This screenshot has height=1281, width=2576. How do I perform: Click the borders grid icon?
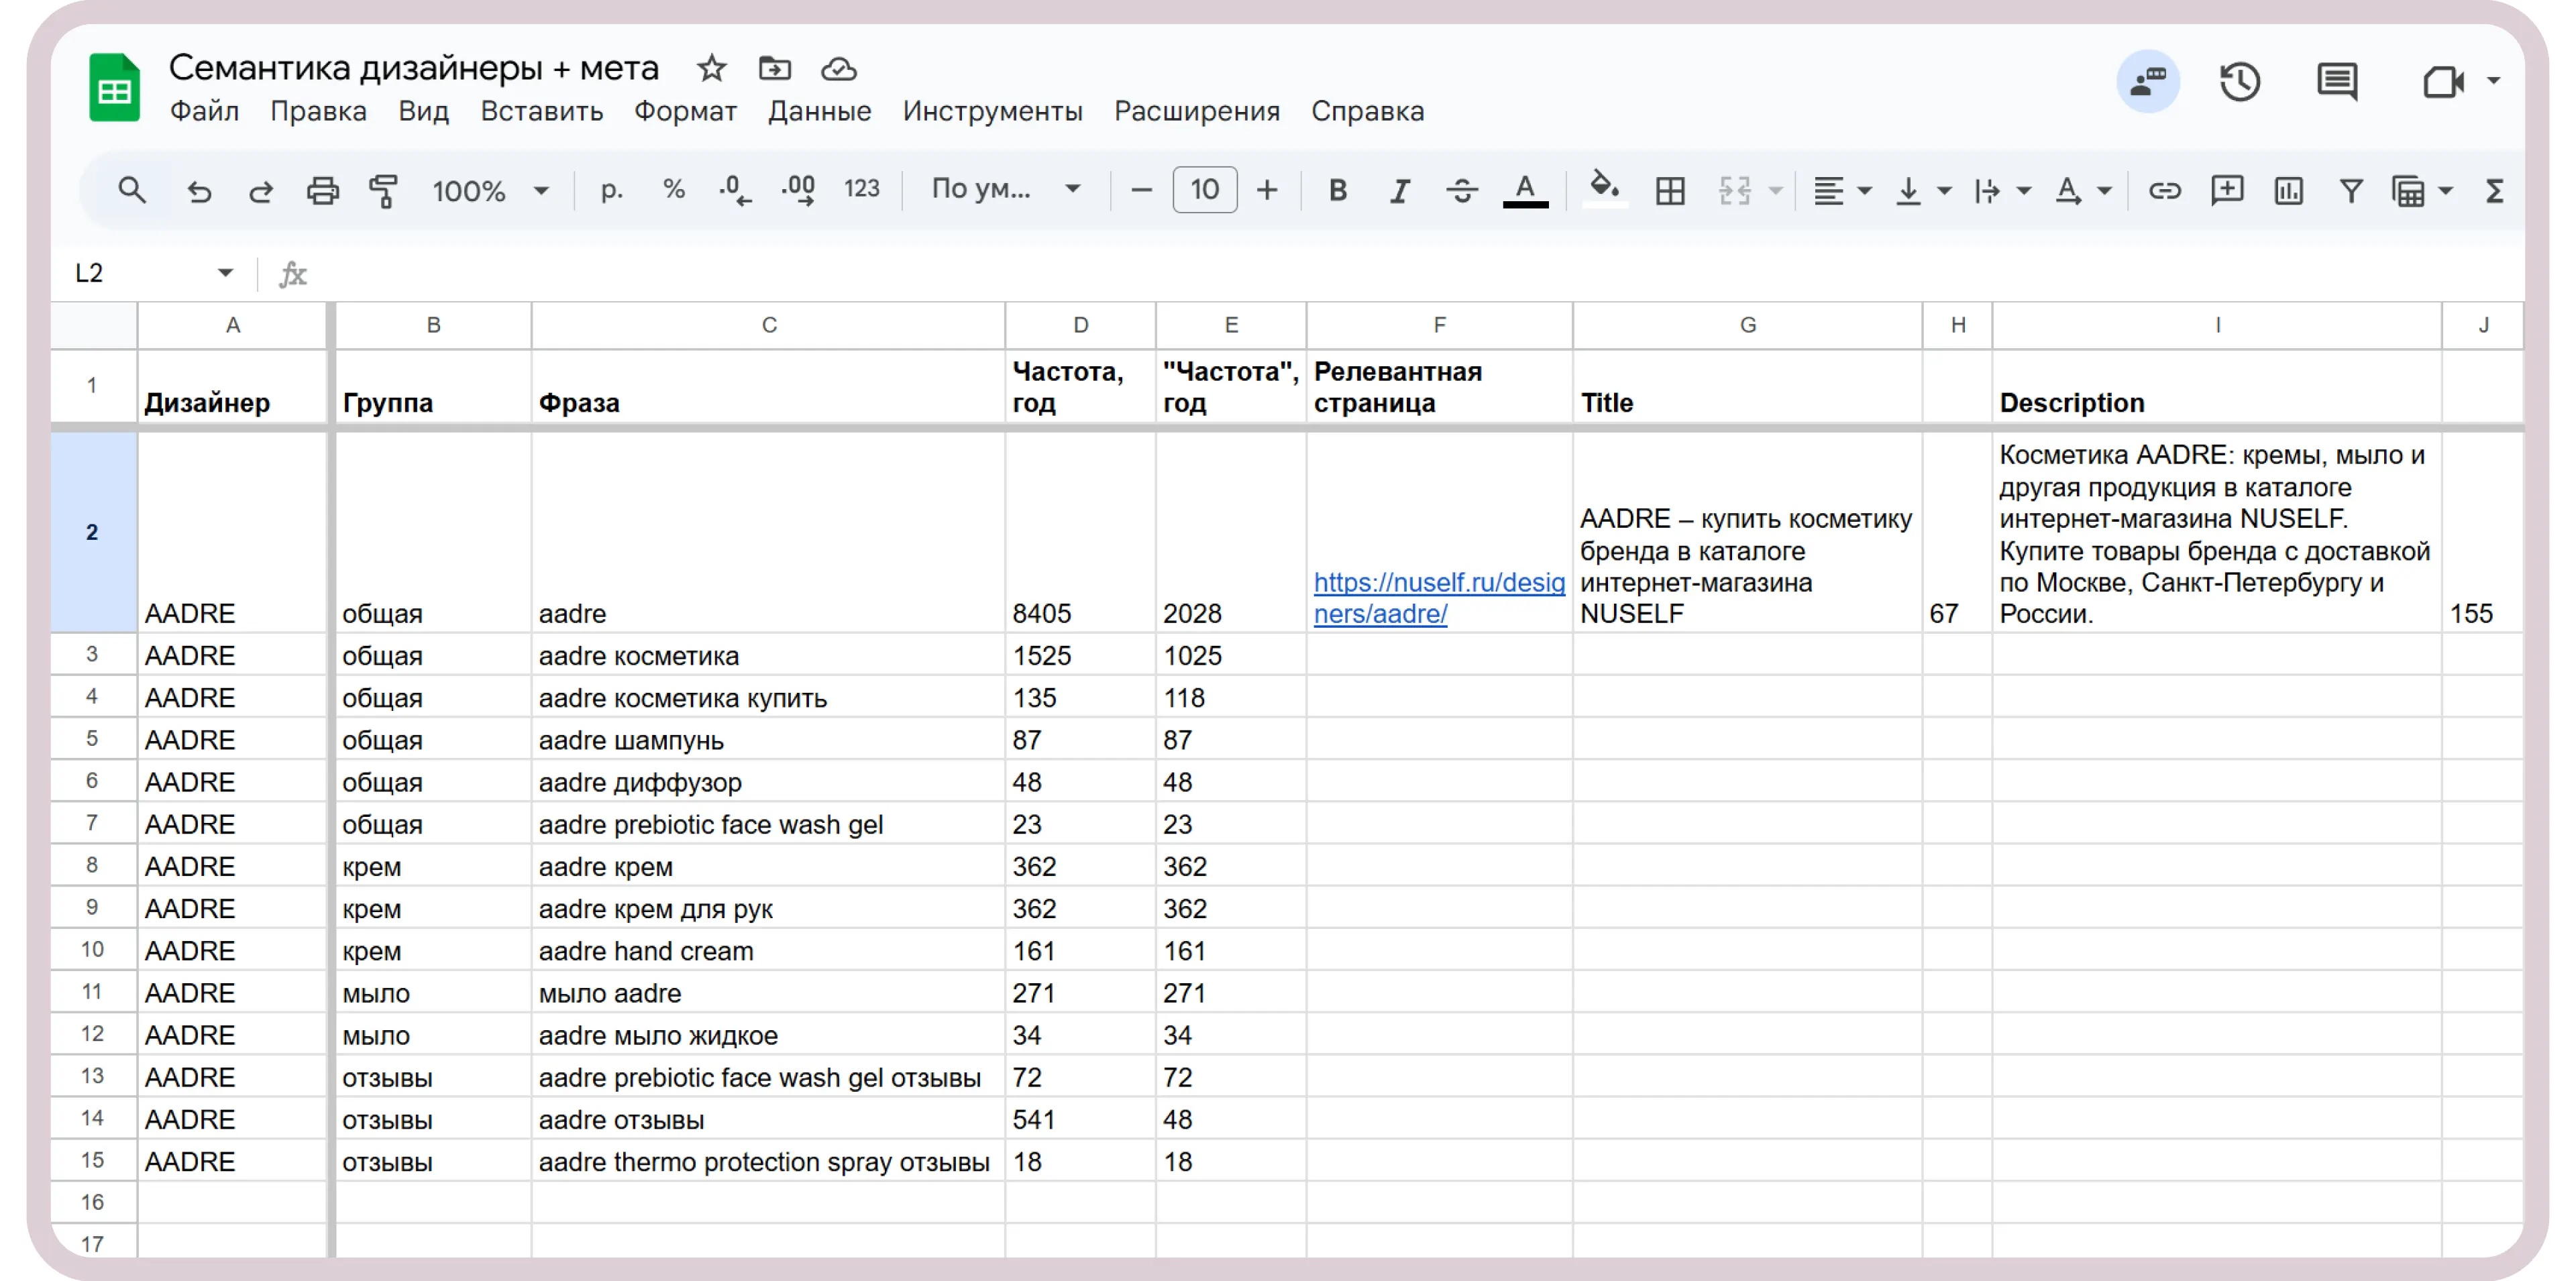(x=1669, y=190)
